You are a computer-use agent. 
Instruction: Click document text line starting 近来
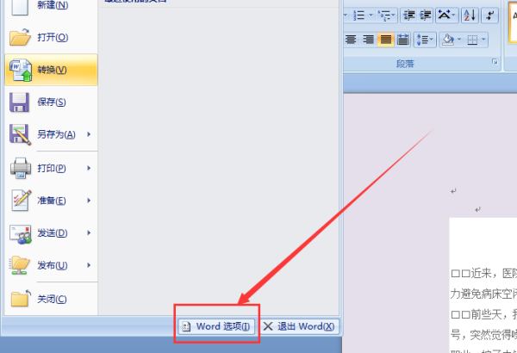[x=483, y=273]
